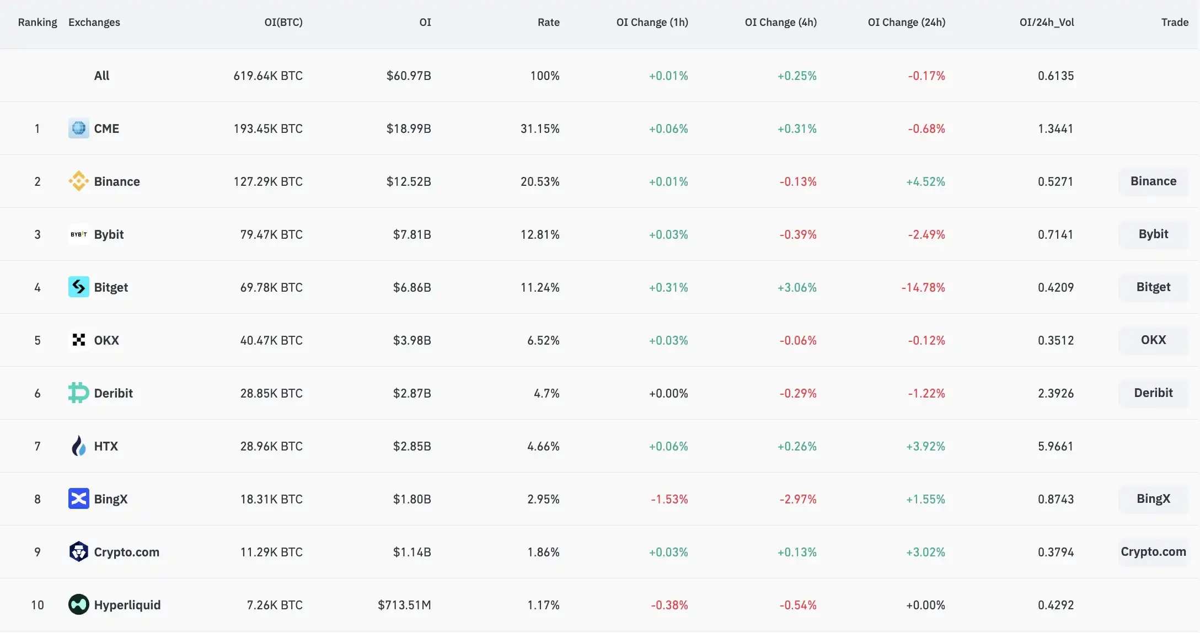The height and width of the screenshot is (633, 1200).
Task: Click the Bybit logo icon
Action: point(79,234)
